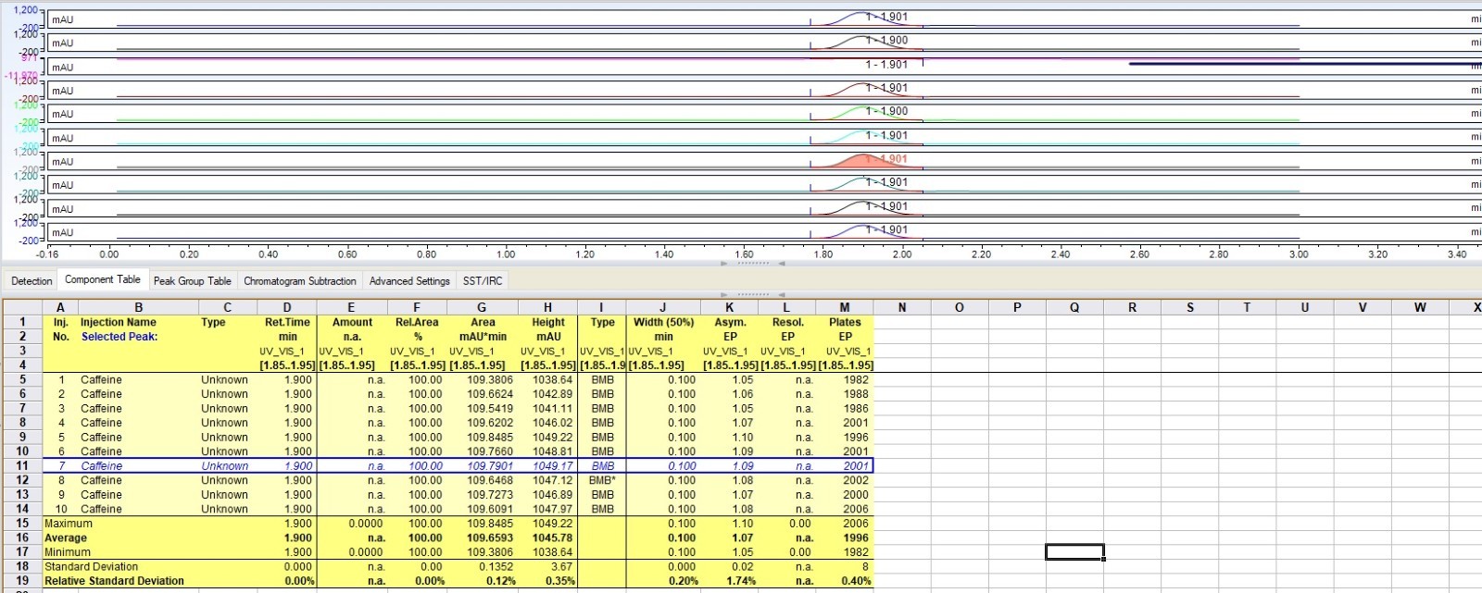Click peak label in the pink third chromatogram
The image size is (1482, 593).
[886, 65]
